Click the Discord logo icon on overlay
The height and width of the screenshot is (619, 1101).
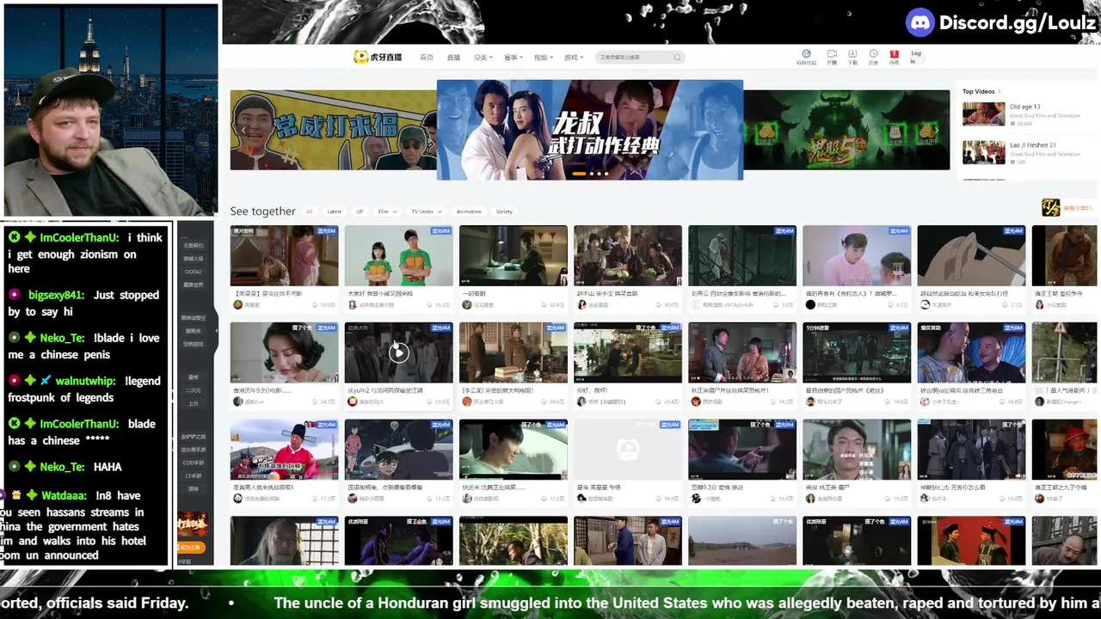pyautogui.click(x=920, y=22)
